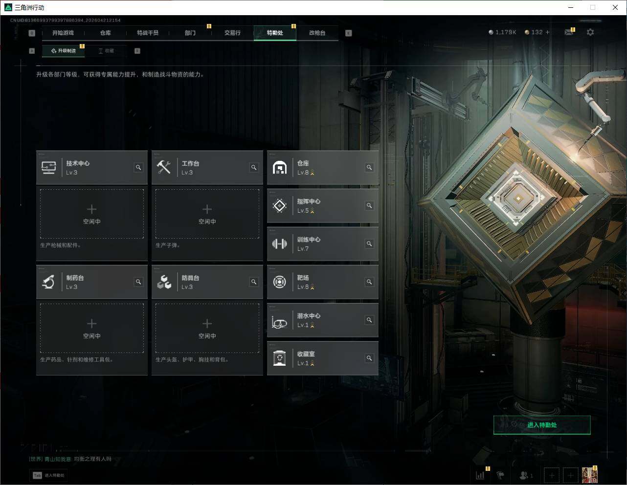Open the magnifier on 防具台 card
Viewport: 627px width, 485px height.
[254, 282]
